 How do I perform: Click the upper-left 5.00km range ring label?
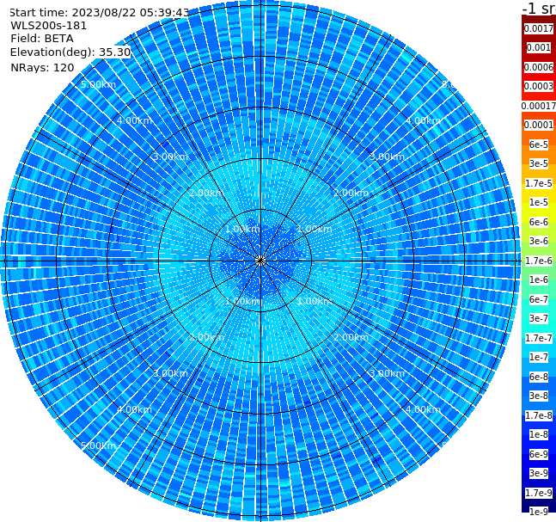click(x=98, y=84)
